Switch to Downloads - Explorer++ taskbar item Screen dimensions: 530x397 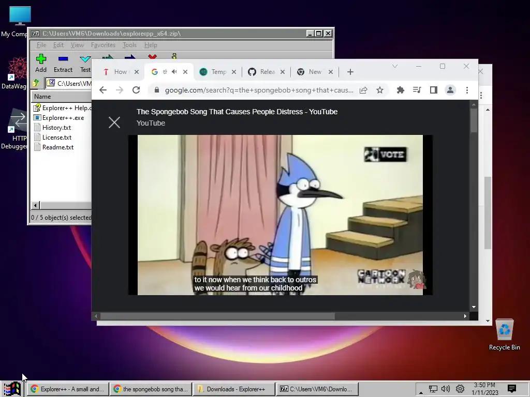click(234, 389)
